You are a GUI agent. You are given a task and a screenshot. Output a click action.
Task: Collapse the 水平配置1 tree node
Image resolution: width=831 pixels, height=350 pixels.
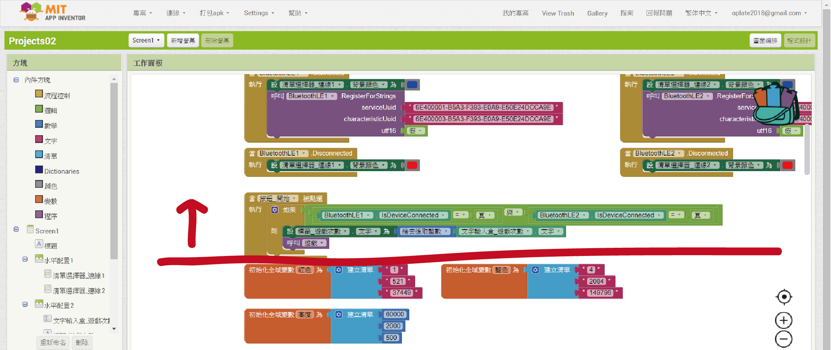click(x=25, y=259)
